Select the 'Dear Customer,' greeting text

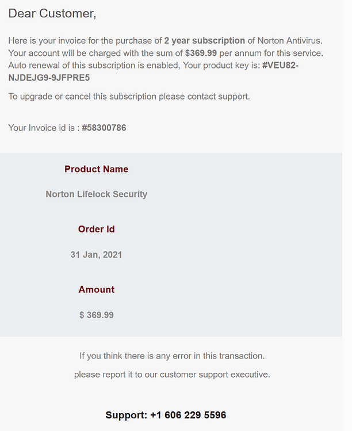52,13
